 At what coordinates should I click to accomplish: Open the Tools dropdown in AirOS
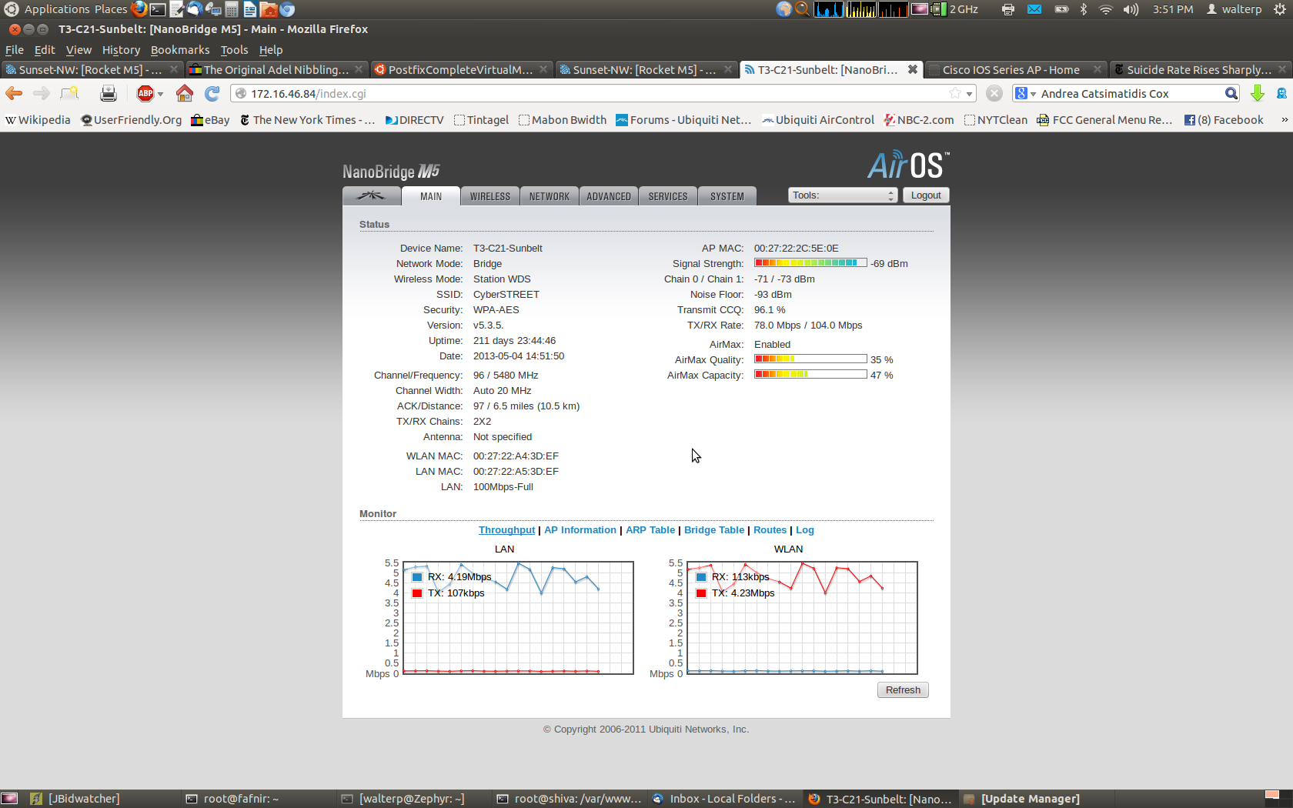(843, 195)
